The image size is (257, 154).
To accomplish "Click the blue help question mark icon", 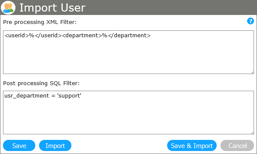I will tap(250, 21).
